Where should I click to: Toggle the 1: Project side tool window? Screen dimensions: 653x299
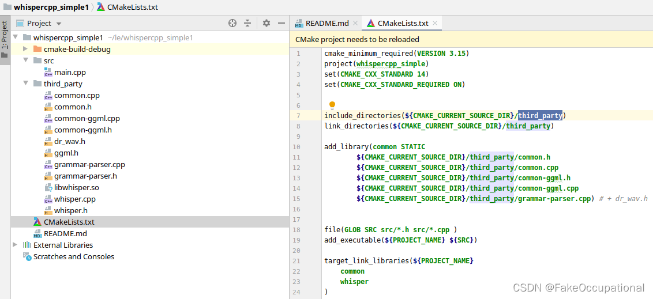pyautogui.click(x=5, y=40)
